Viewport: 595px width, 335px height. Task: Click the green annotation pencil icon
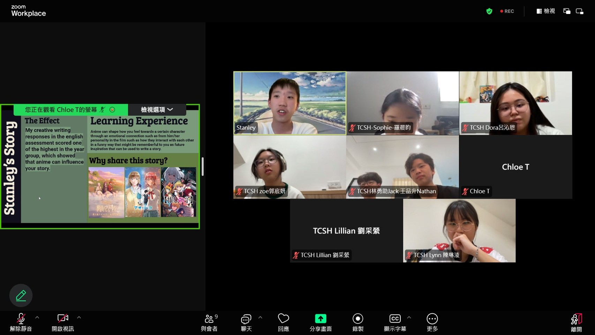click(x=21, y=296)
